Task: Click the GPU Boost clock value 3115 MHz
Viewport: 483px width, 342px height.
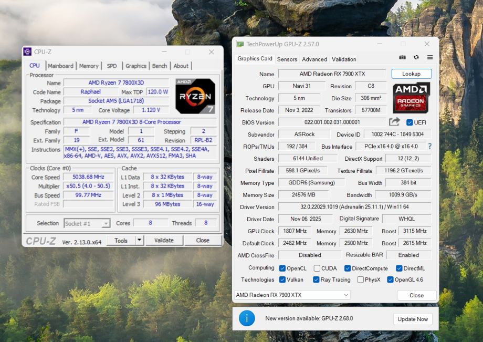Action: point(415,231)
